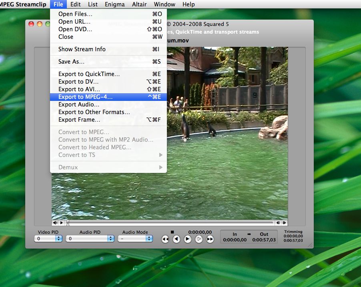Select Close in the File menu
Image resolution: width=361 pixels, height=287 pixels.
tap(108, 37)
